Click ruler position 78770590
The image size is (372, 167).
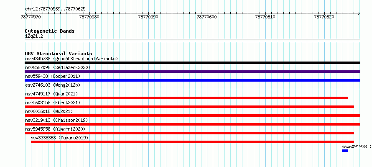click(x=148, y=17)
